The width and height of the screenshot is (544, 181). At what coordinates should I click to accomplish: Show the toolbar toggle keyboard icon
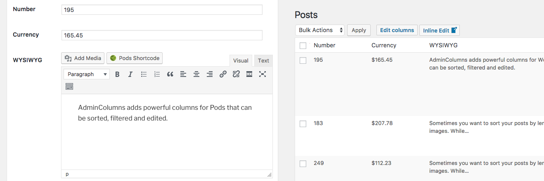coord(69,86)
